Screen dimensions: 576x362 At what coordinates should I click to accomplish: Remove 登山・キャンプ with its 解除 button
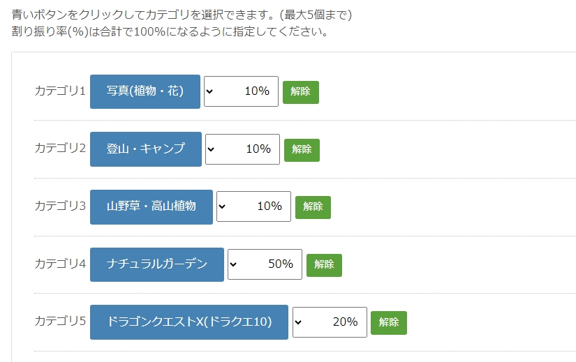click(x=302, y=149)
